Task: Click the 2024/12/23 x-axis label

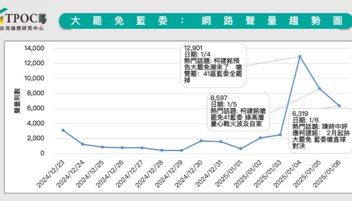Action: point(51,174)
